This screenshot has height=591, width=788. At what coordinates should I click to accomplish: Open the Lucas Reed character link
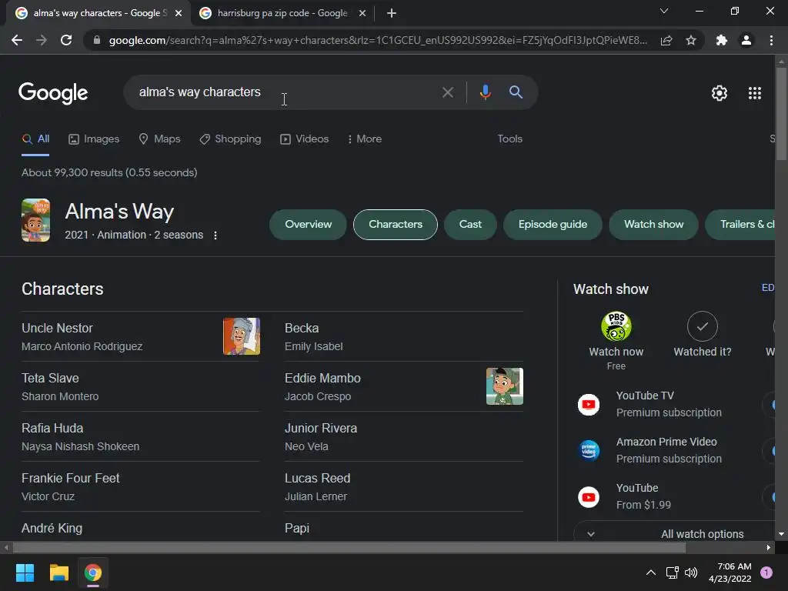(318, 479)
